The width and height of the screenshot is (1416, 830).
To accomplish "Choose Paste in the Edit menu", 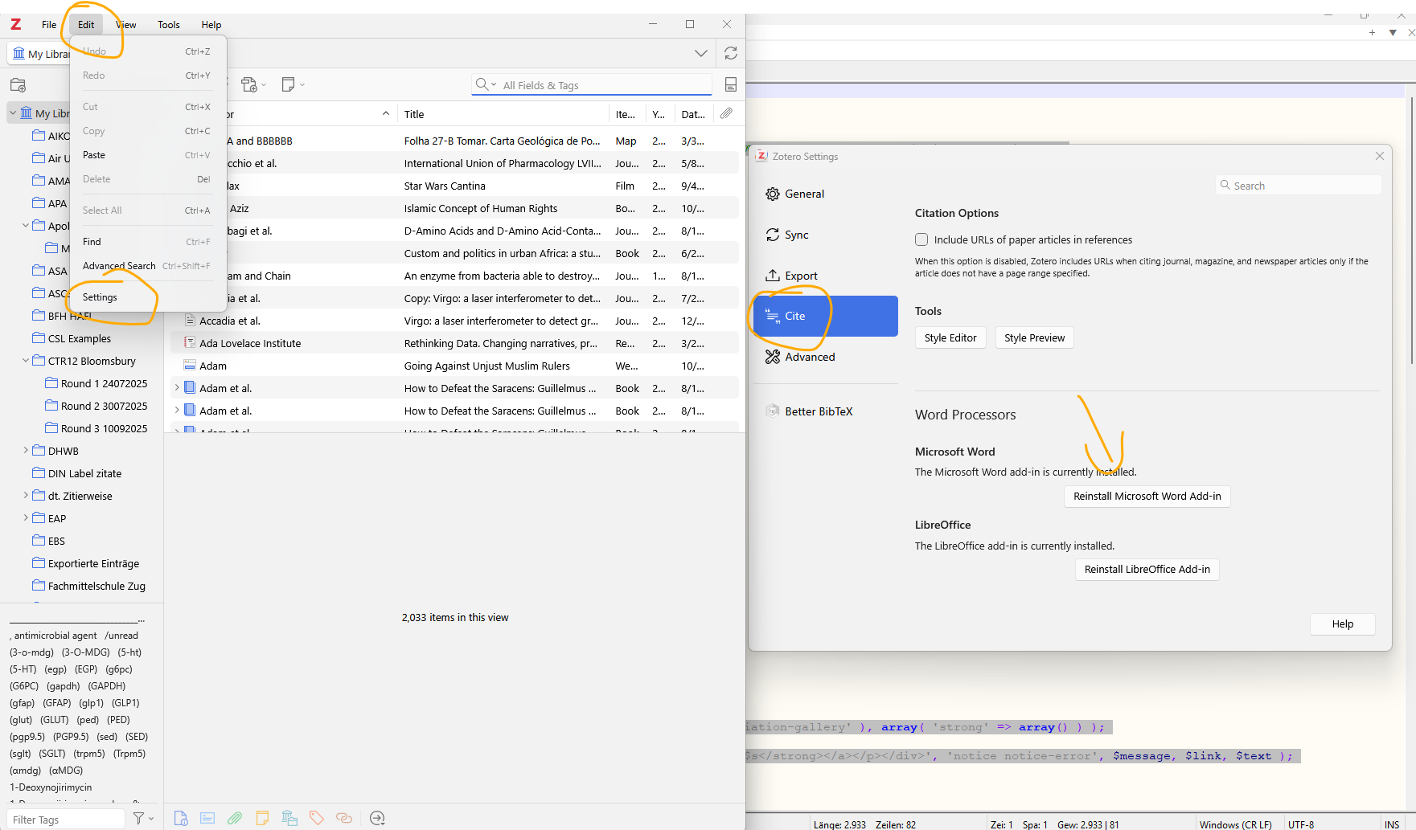I will (148, 155).
